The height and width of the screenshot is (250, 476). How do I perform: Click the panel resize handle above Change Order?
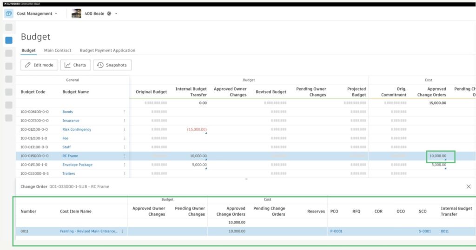(x=246, y=179)
